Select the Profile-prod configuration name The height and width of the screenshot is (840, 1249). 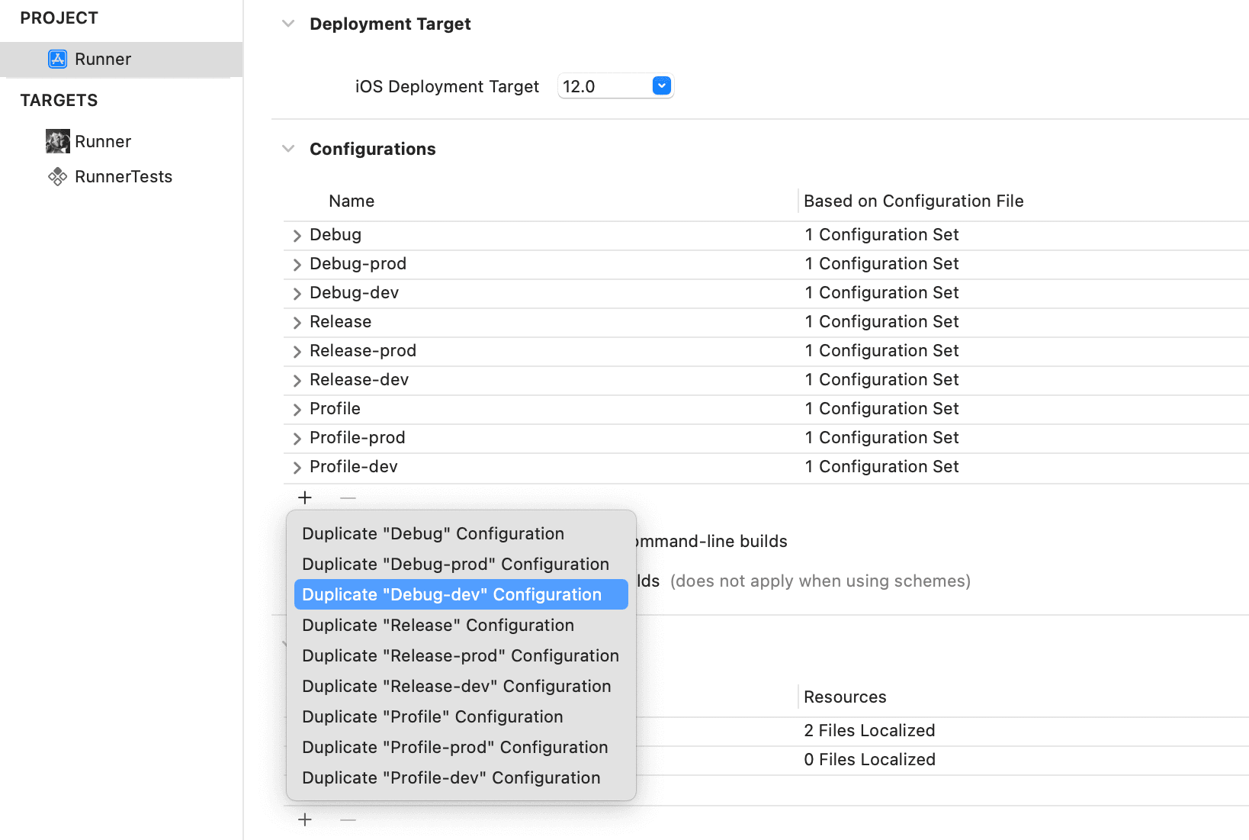pos(358,437)
